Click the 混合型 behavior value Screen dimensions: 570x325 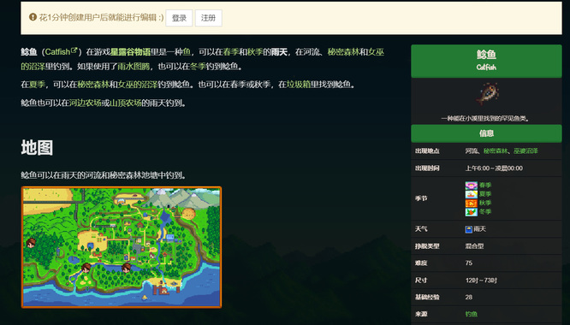474,246
